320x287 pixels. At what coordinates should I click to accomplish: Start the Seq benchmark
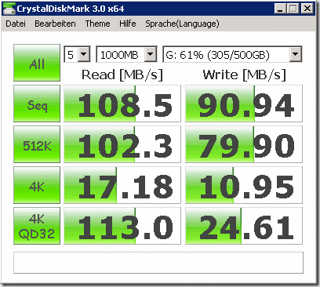[37, 104]
